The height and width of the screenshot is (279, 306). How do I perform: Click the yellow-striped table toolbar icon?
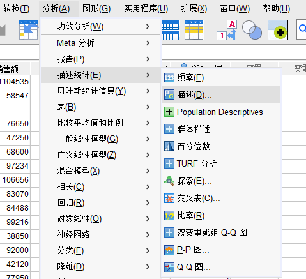click(x=194, y=30)
